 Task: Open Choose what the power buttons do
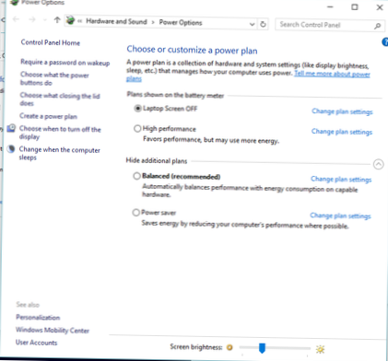[54, 78]
